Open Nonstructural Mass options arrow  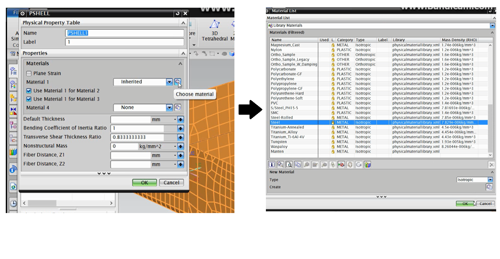[181, 147]
